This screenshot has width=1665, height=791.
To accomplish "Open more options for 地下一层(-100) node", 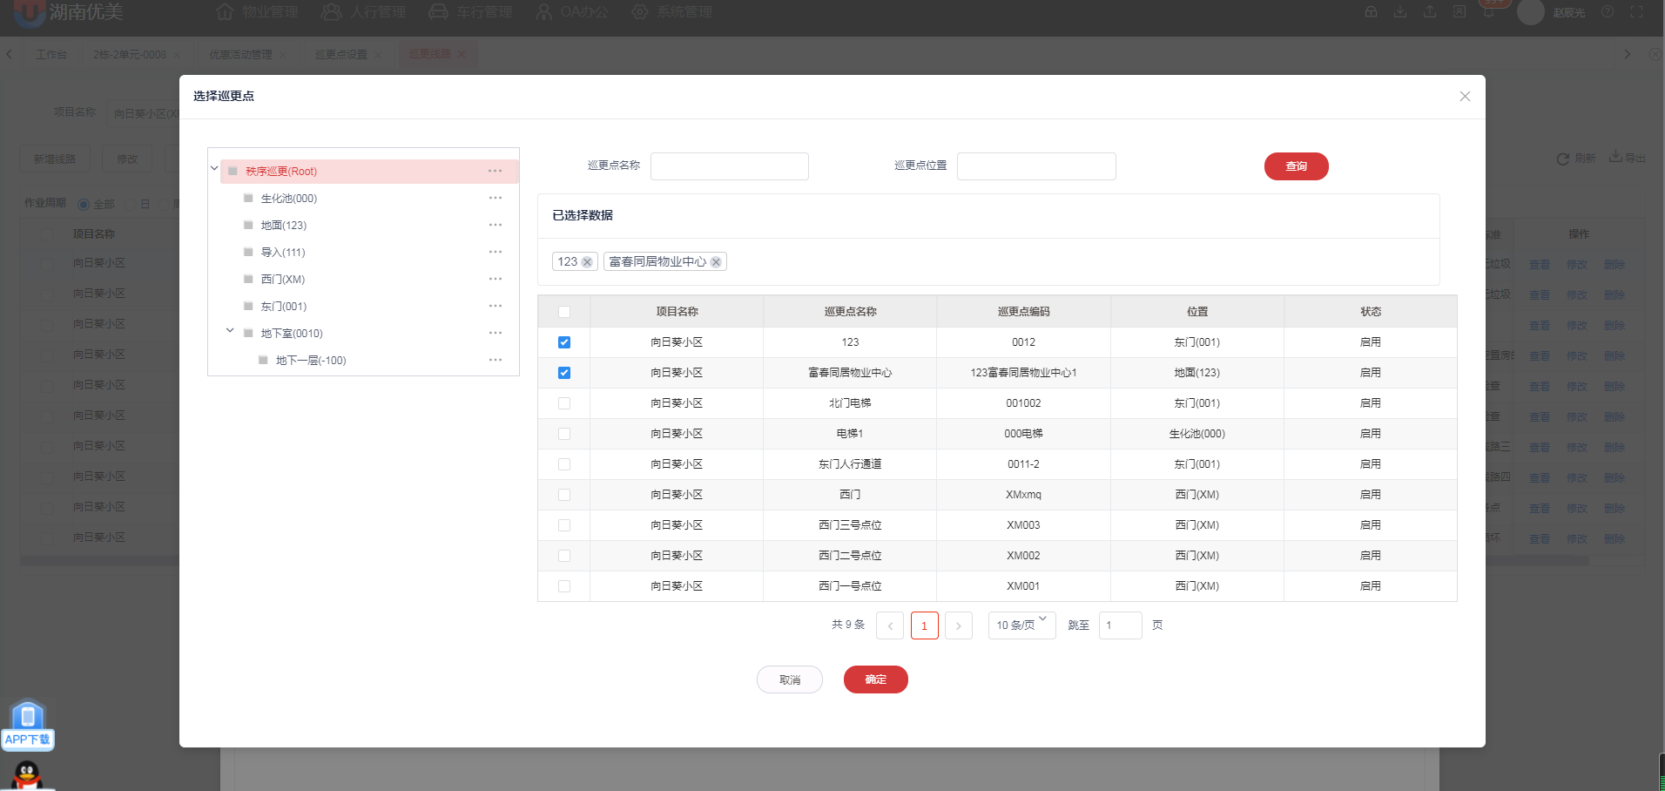I will (495, 360).
